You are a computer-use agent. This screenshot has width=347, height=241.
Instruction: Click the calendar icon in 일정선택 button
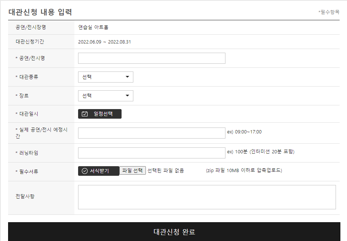(x=85, y=114)
